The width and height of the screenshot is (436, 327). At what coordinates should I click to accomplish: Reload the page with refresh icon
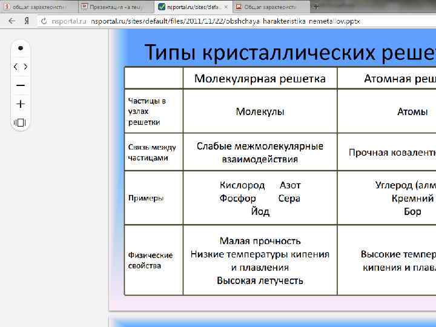(x=44, y=21)
